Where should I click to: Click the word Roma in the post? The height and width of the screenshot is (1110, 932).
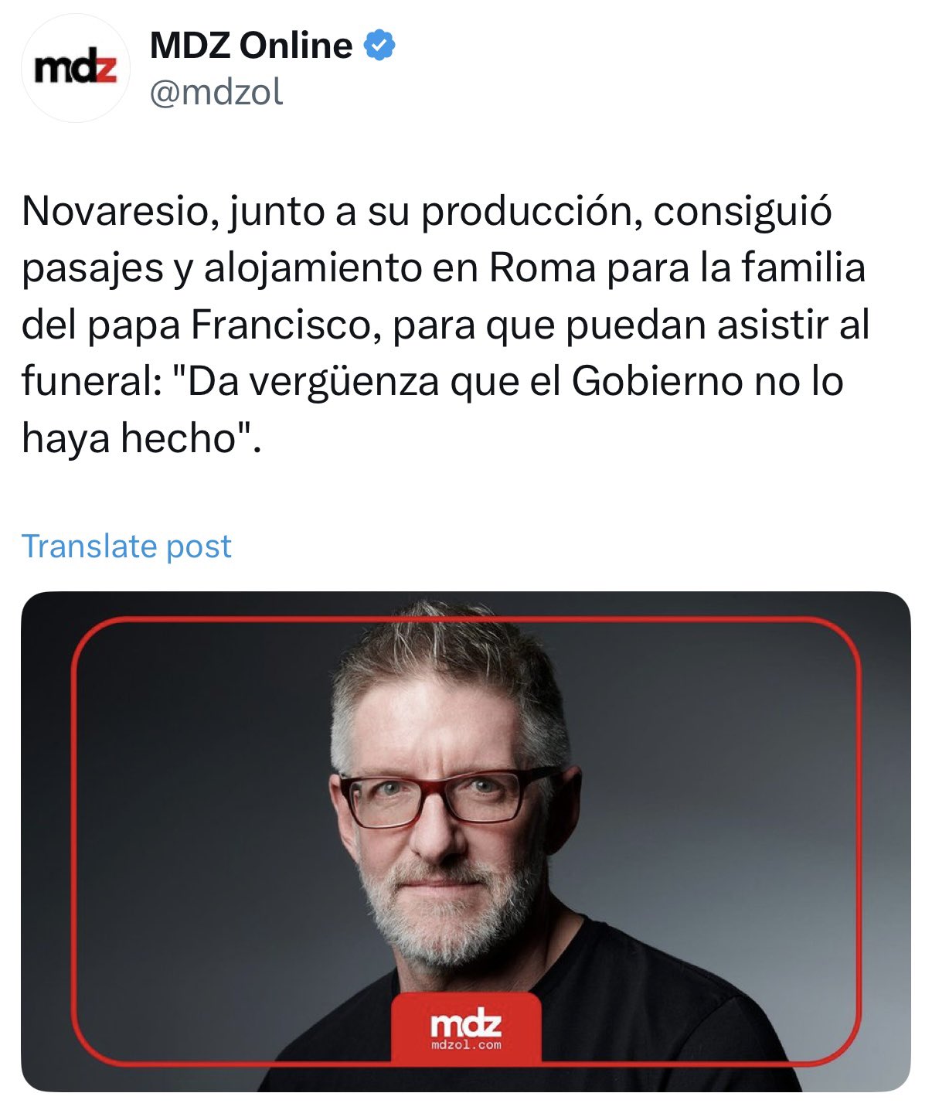543,268
